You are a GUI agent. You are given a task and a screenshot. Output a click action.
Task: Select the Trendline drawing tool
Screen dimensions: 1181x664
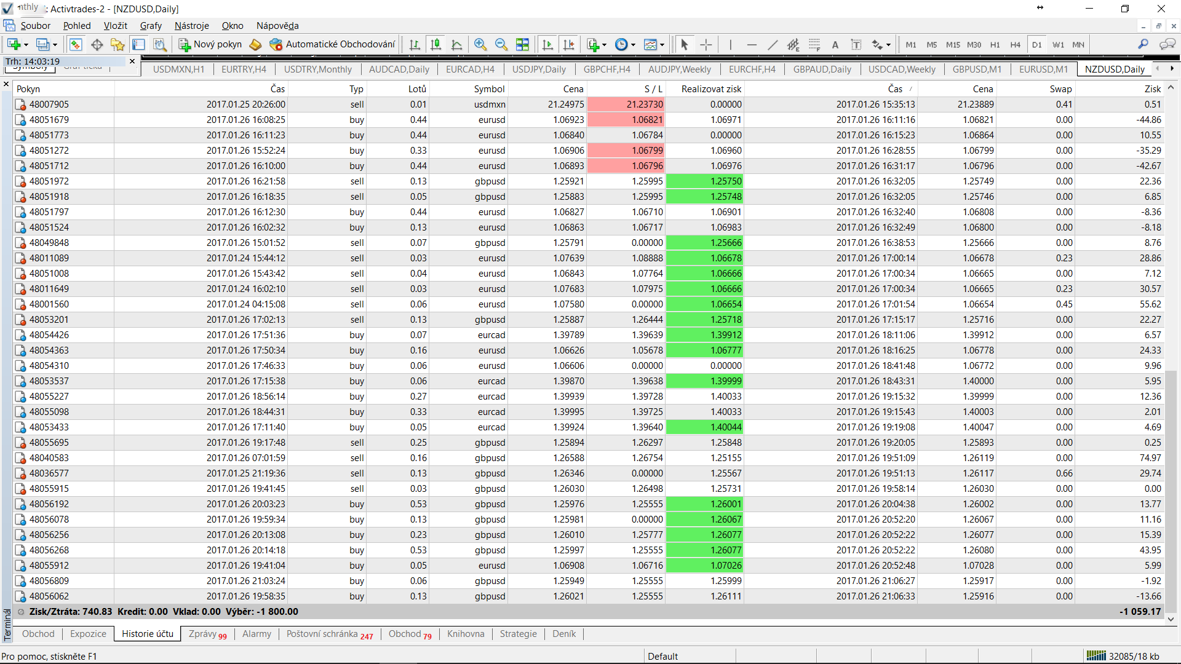(x=773, y=44)
